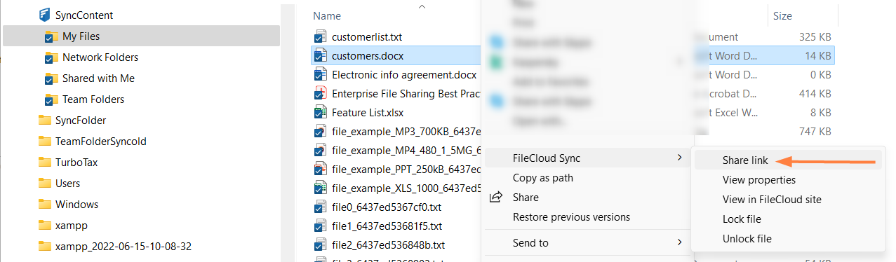Select View in FileCloud site
This screenshot has height=262, width=896.
pos(772,199)
